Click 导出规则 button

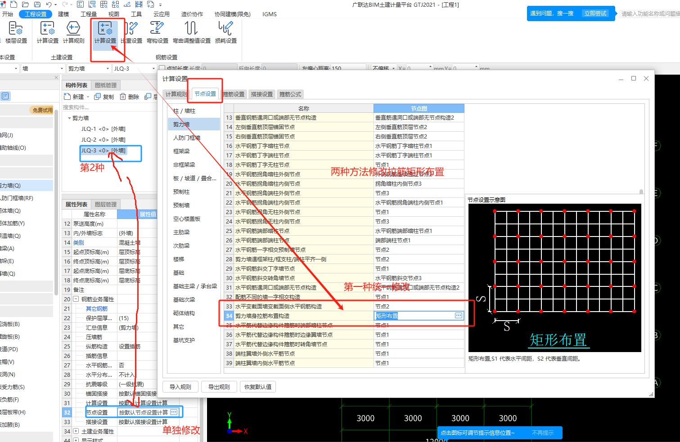click(219, 387)
